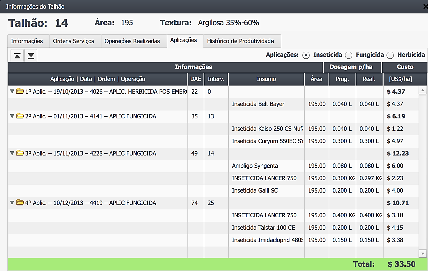Switch to the Ordens Serviços tab

[75, 41]
